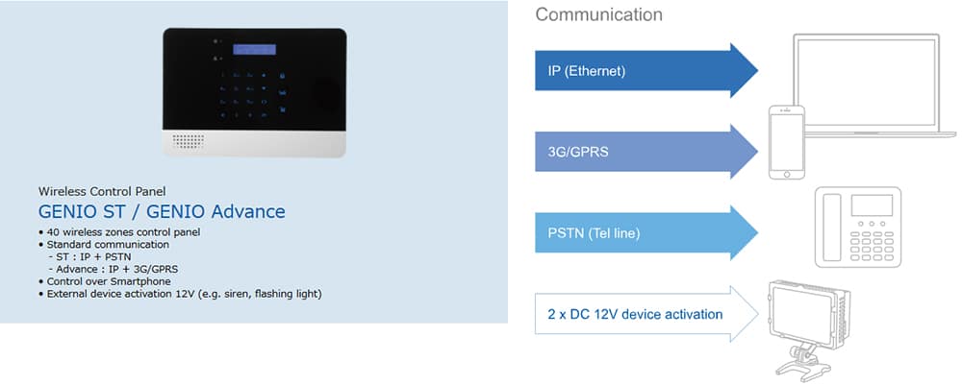Click the Control over Smartphone bullet

[x=107, y=281]
